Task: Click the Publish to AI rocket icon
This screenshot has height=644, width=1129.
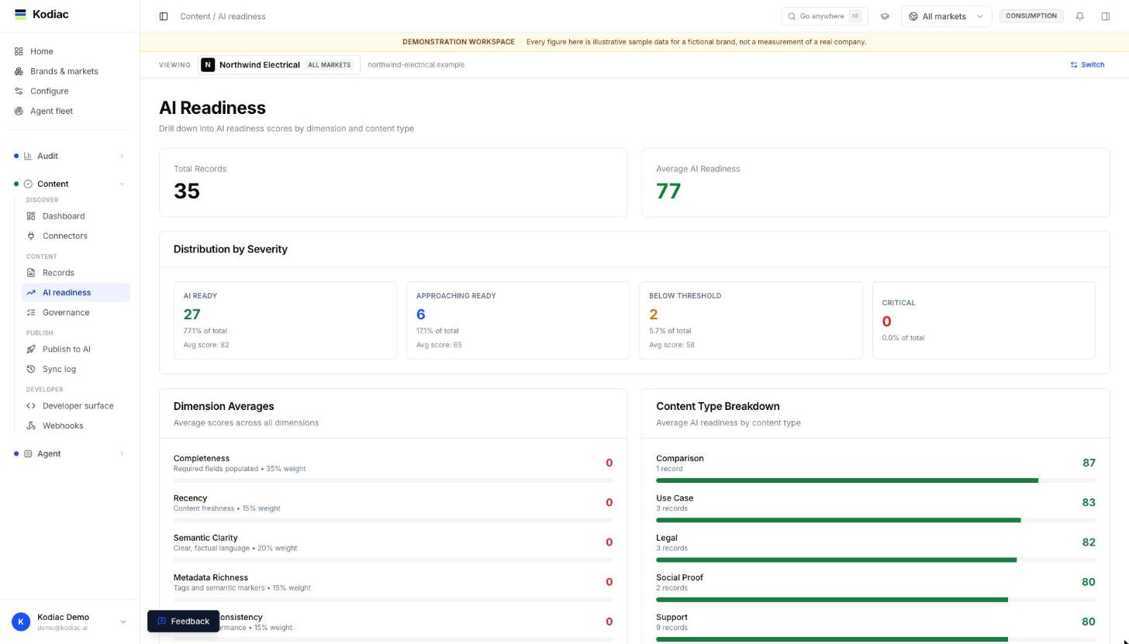Action: 31,350
